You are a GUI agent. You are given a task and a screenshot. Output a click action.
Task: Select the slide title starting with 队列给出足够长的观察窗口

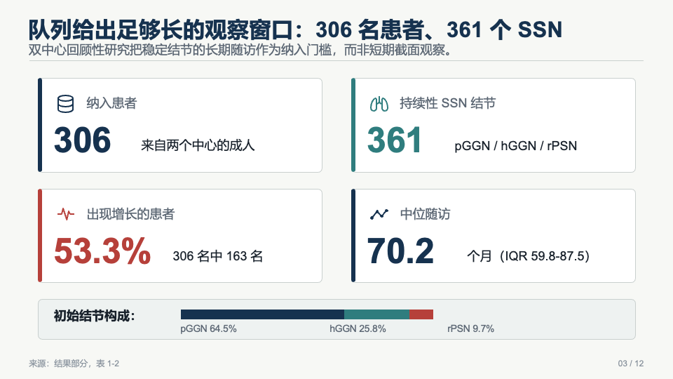[295, 29]
